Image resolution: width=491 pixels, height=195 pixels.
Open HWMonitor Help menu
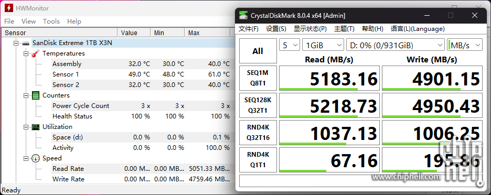tap(74, 21)
